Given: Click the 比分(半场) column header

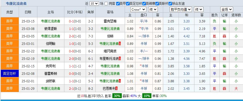Looking at the screenshot, I should point(75,12).
